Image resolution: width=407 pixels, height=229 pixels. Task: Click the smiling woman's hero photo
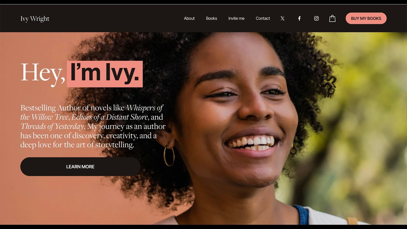(235, 127)
